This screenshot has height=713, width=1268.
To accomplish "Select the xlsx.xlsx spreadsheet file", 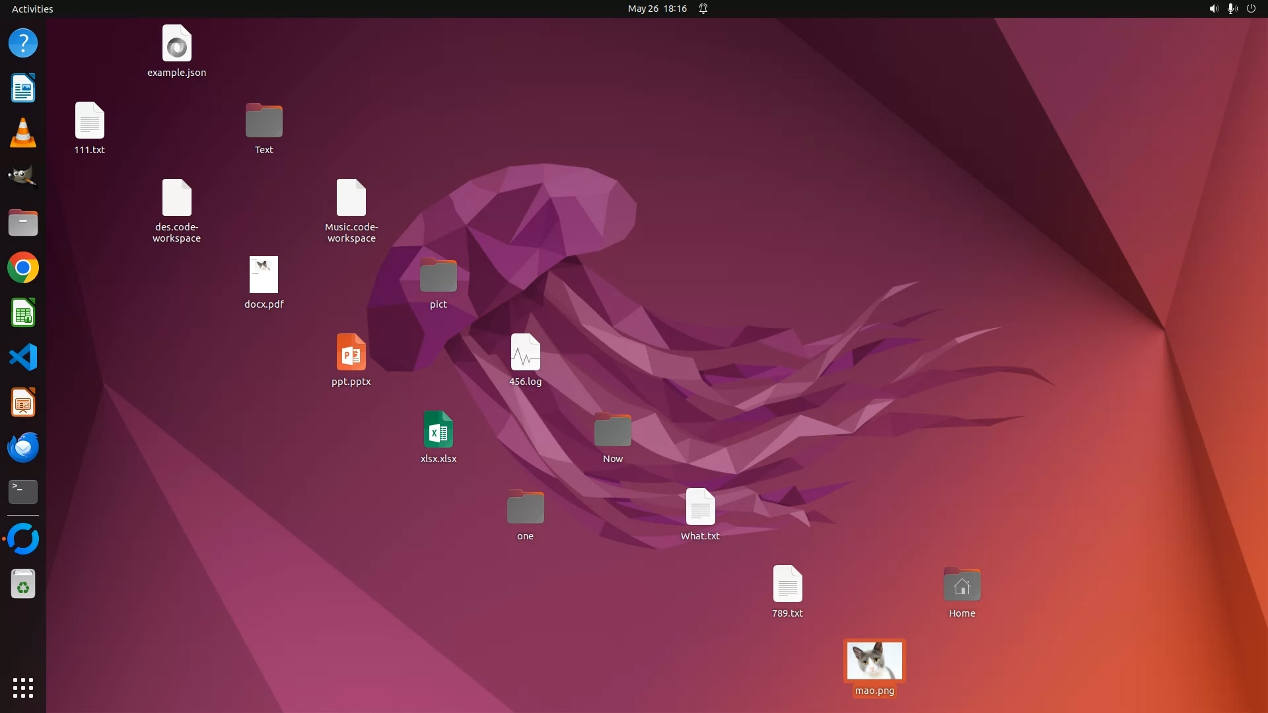I will click(439, 430).
